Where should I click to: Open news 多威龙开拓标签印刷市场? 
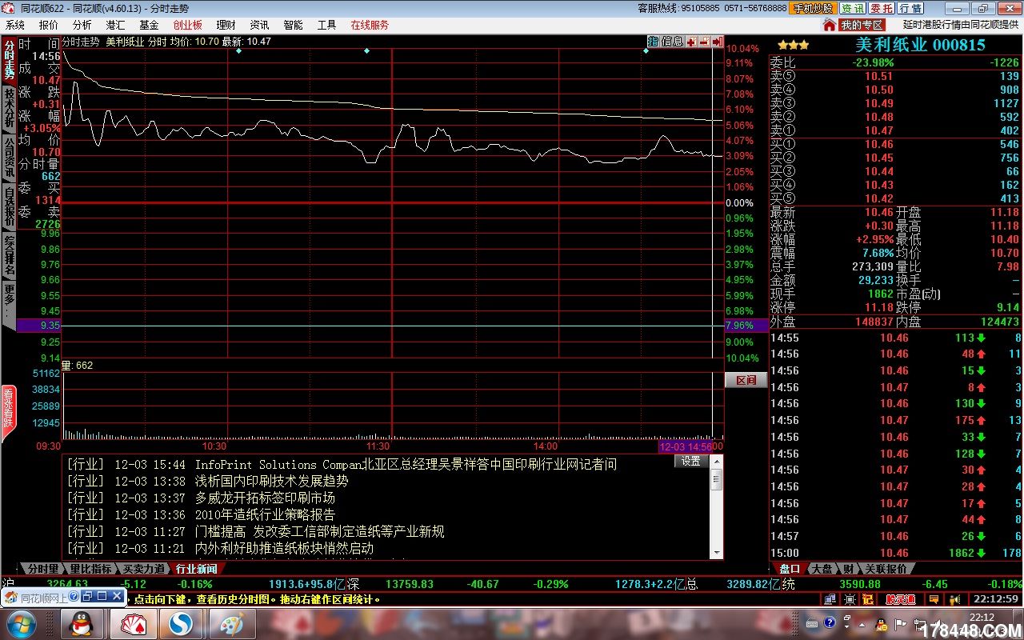[x=265, y=498]
